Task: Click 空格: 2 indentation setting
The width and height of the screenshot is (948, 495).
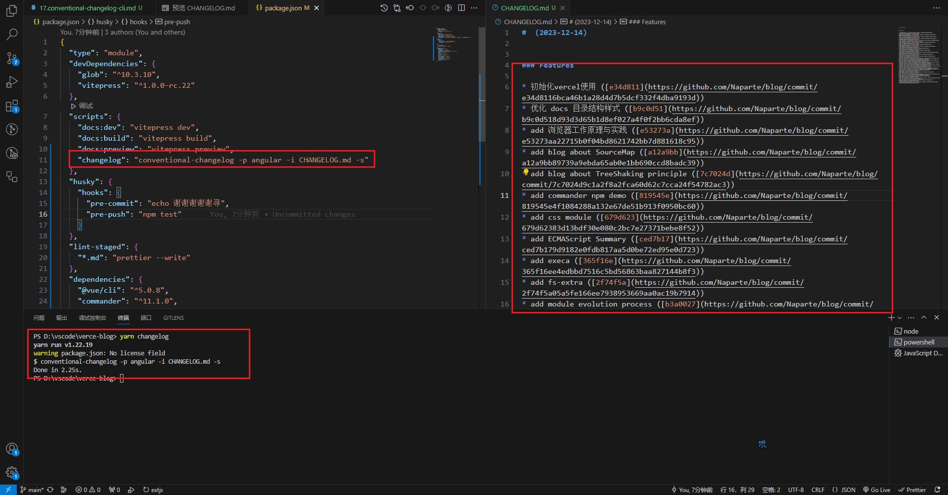Action: coord(771,490)
